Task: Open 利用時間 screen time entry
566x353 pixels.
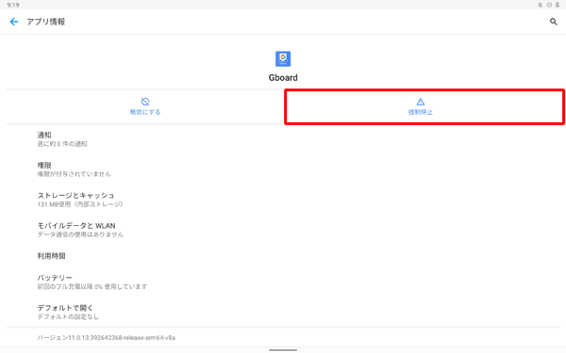Action: (x=283, y=256)
